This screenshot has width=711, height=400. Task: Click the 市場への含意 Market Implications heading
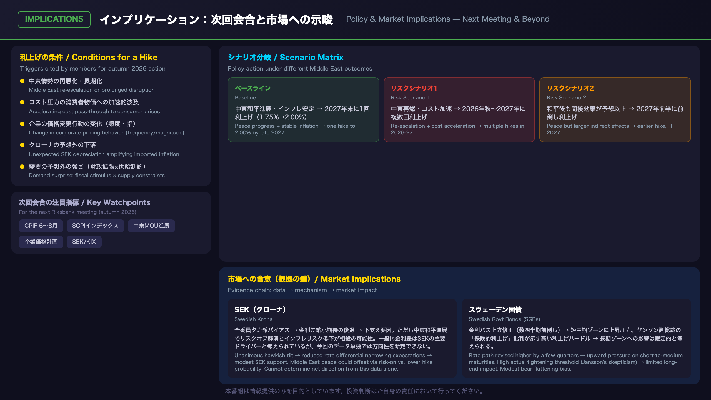tap(314, 279)
